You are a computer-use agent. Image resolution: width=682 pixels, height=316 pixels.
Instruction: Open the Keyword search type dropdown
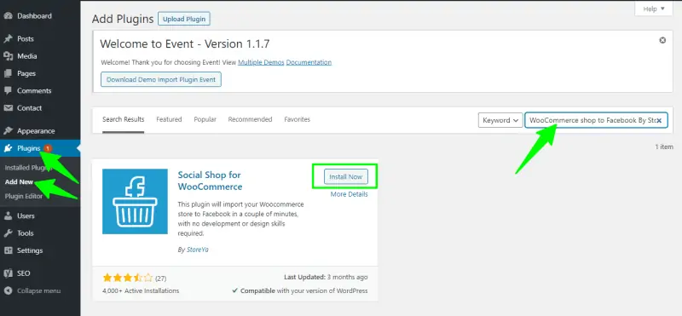coord(500,120)
